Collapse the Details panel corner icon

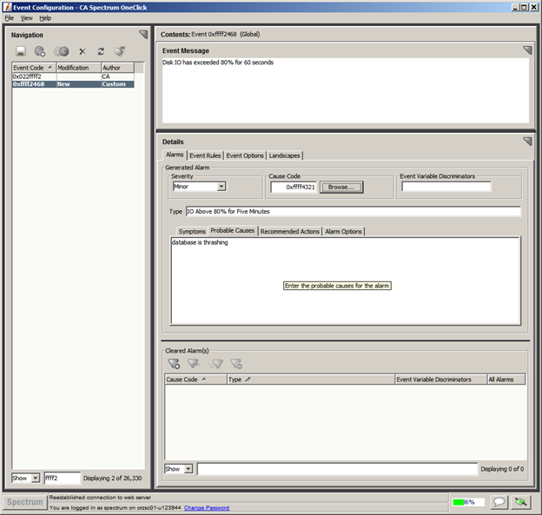click(527, 141)
